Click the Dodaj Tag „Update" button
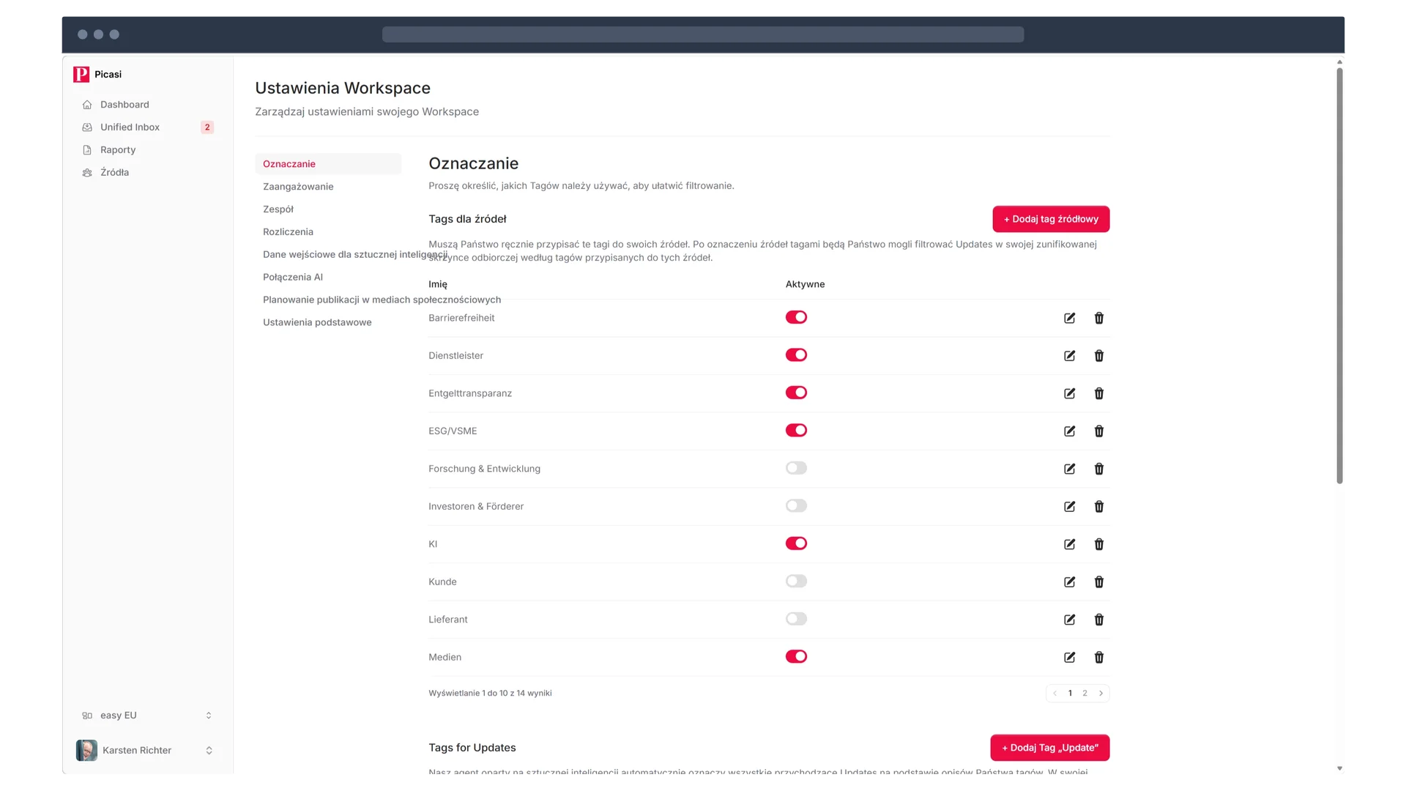The image size is (1406, 791). click(1050, 748)
